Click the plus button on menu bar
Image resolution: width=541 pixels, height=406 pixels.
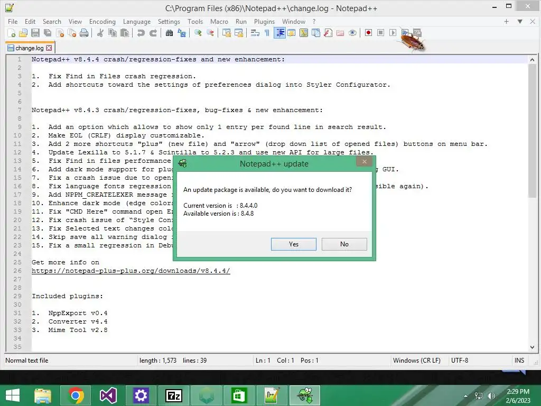tap(506, 21)
